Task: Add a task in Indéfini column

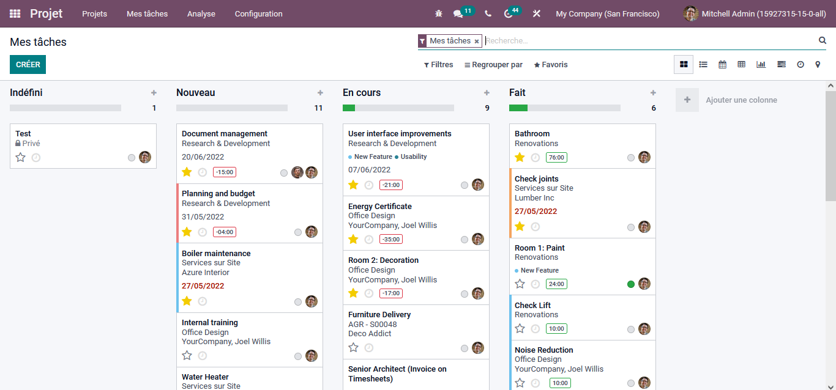Action: coord(154,93)
